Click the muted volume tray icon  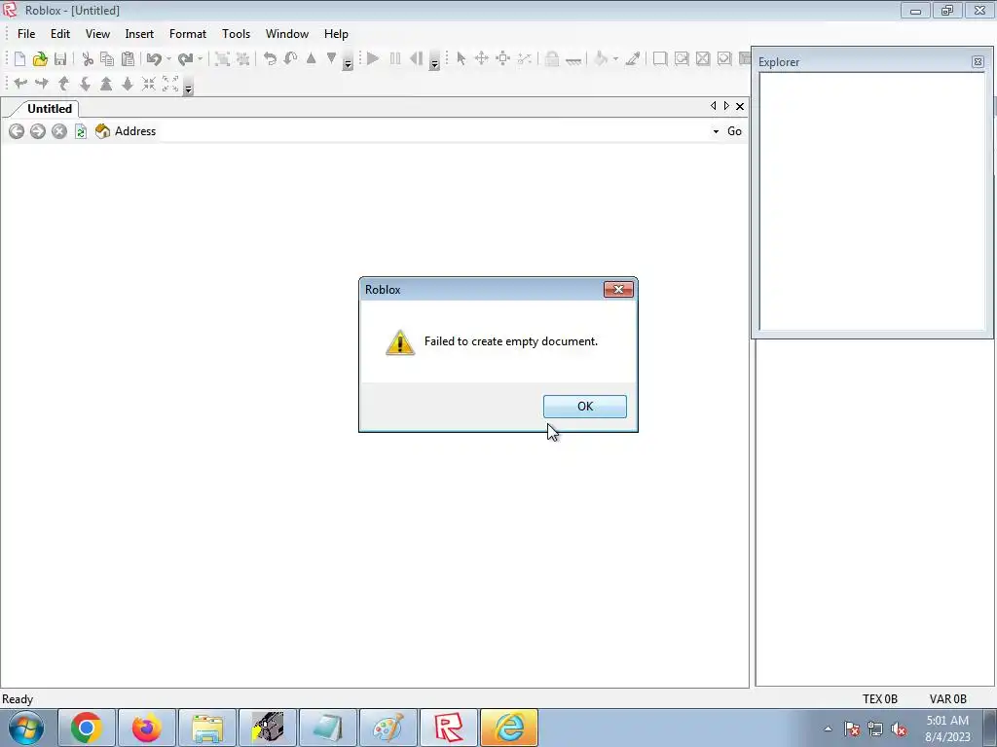coord(899,729)
